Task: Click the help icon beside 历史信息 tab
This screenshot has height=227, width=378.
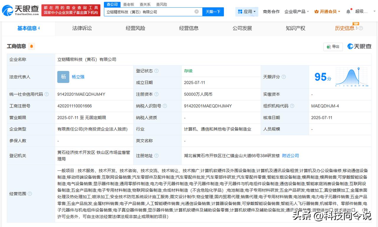Action: click(x=361, y=28)
